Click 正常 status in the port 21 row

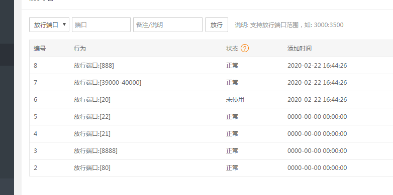click(232, 133)
